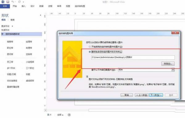Switch to 搜索 tab in shapes pane
This screenshot has width=185, height=118.
coord(13,20)
